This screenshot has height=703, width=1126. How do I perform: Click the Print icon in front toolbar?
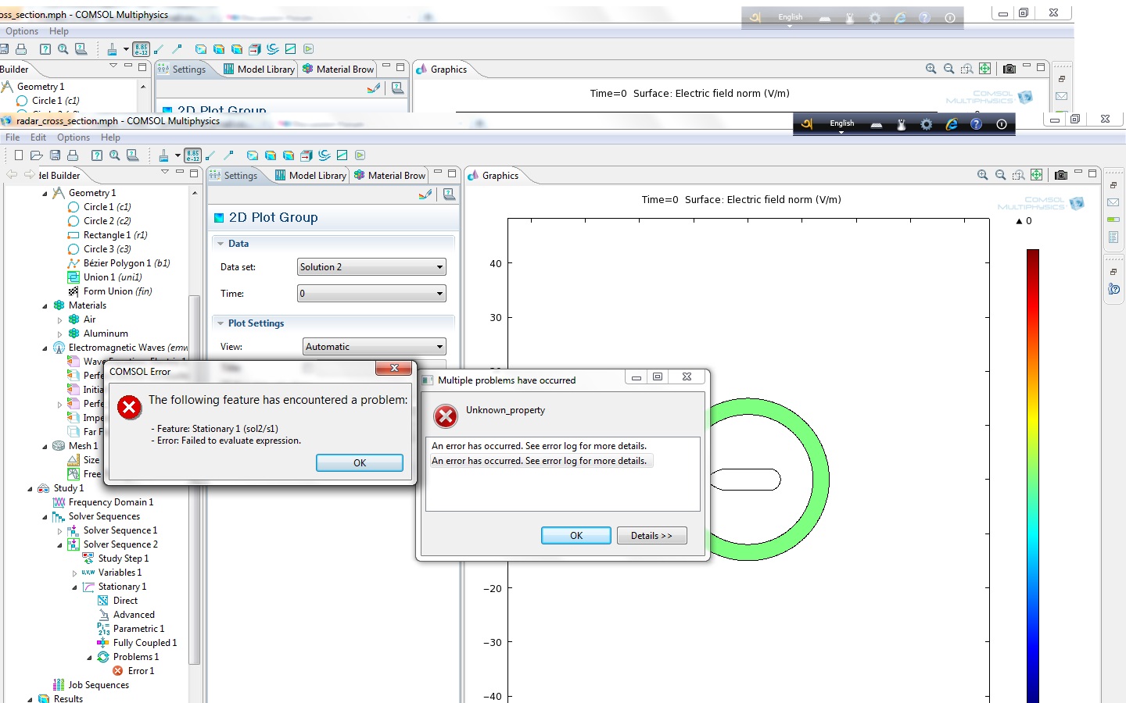point(73,155)
